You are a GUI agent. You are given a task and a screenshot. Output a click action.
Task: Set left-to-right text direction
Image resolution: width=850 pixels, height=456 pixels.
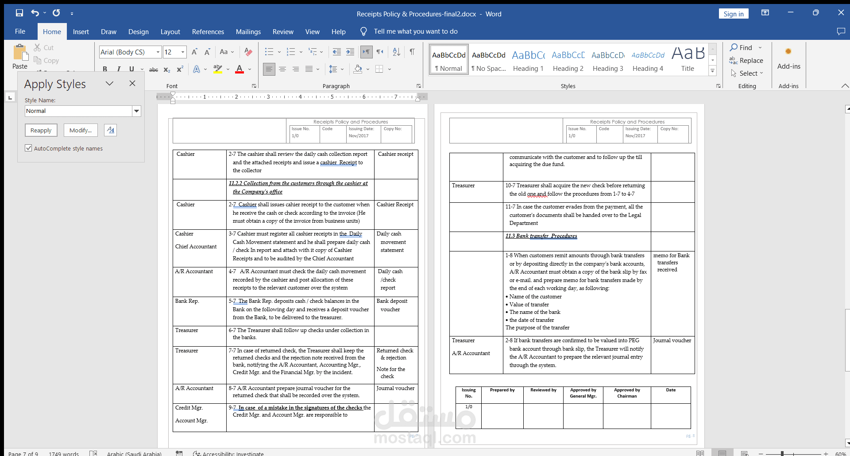click(x=367, y=52)
